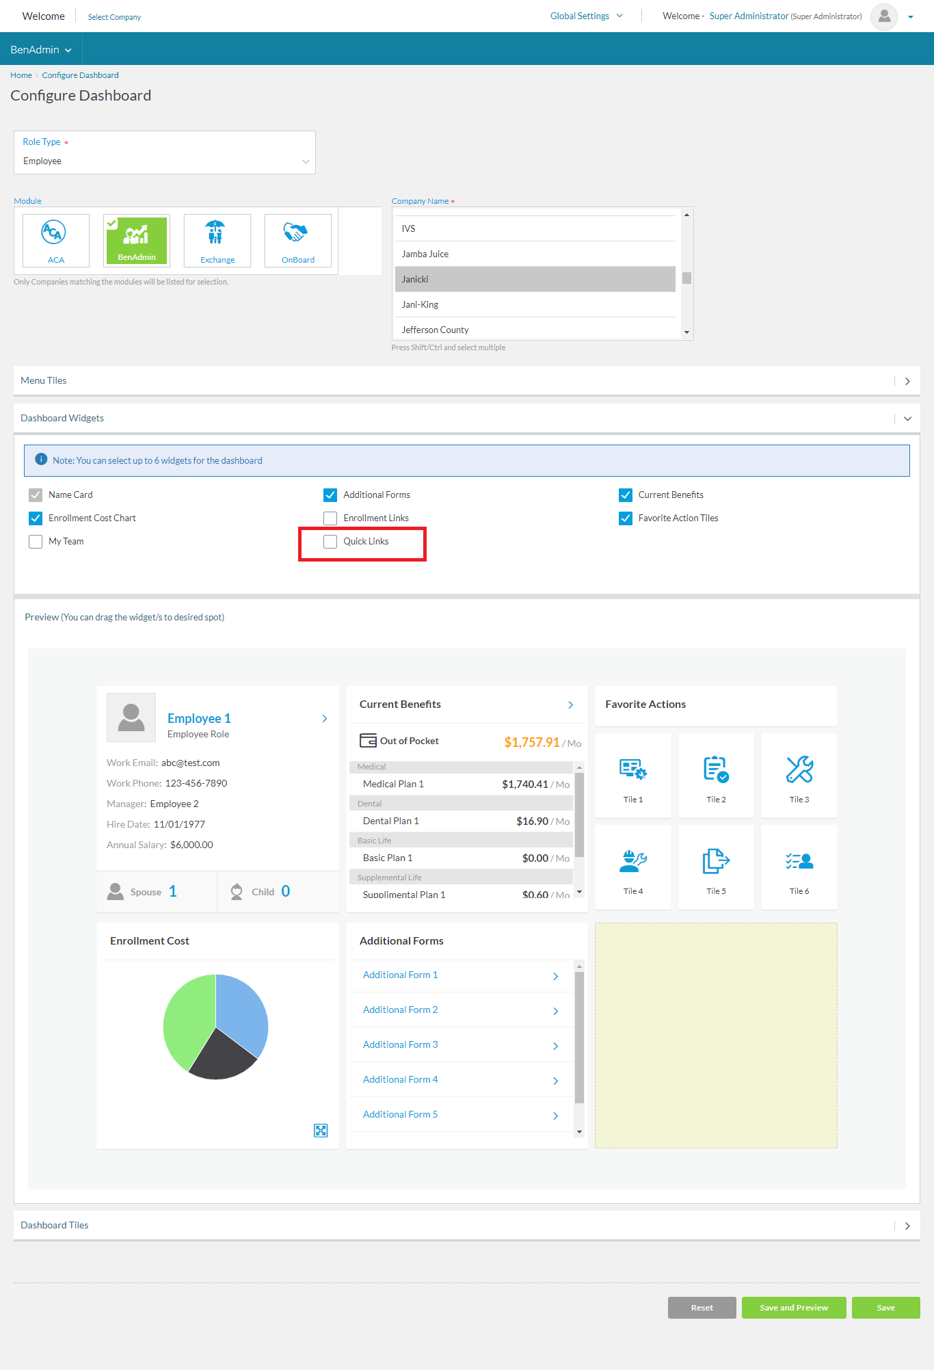Viewport: 934px width, 1370px height.
Task: Click the Tile 1 favorite action icon
Action: (632, 769)
